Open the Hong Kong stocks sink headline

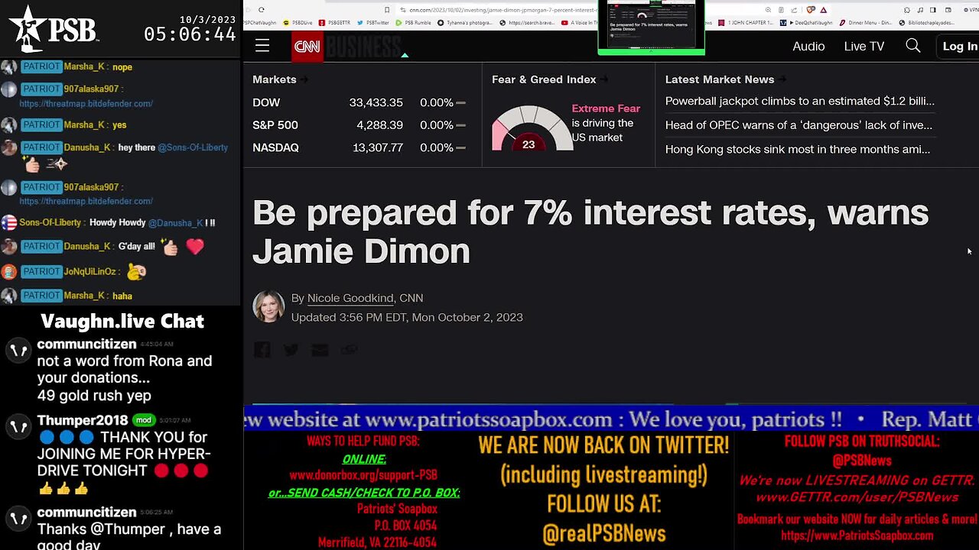[798, 149]
